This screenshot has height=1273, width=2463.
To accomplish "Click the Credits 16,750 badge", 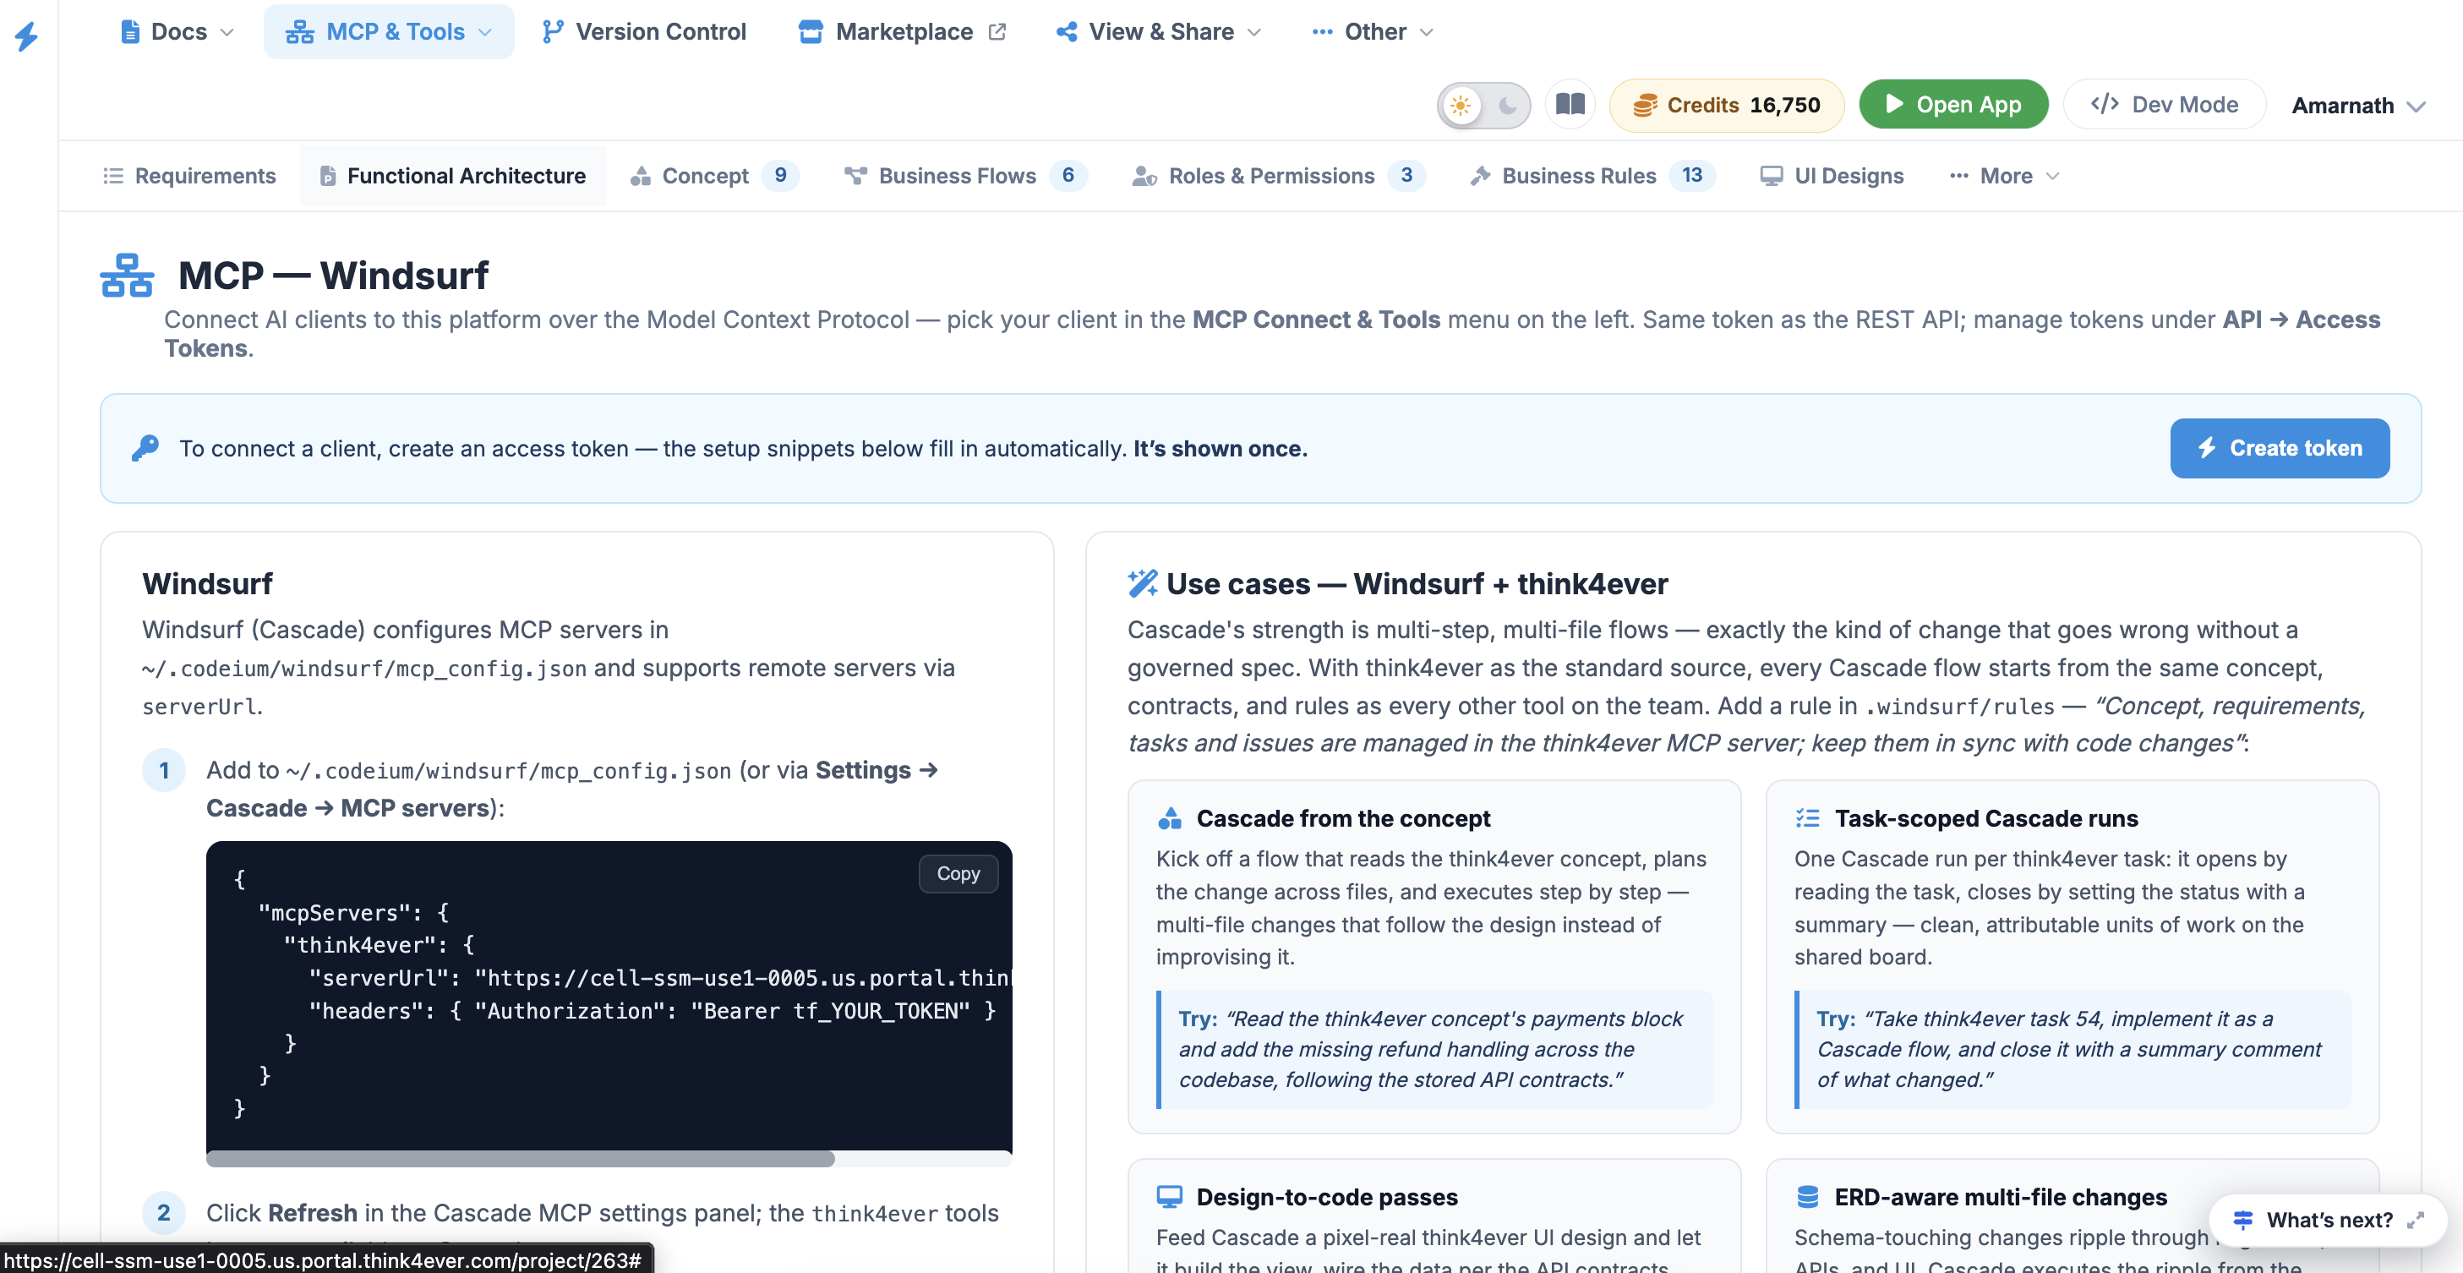I will (1727, 105).
